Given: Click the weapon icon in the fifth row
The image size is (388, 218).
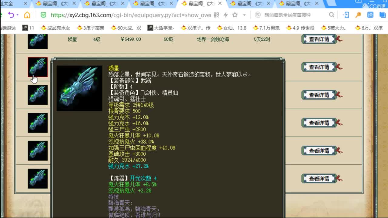Looking at the screenshot, I should tap(38, 150).
